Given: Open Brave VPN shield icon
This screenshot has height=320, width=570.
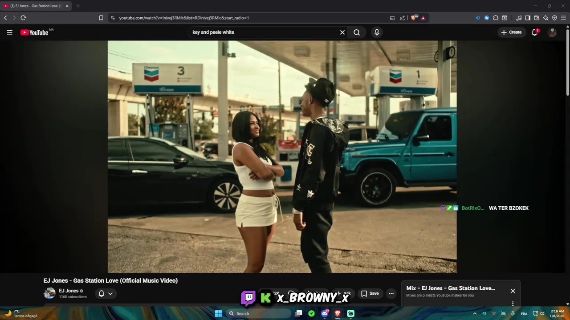Looking at the screenshot, I should point(554,18).
